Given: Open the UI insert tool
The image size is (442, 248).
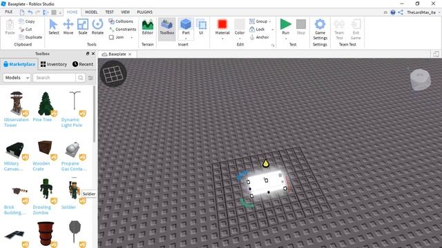Looking at the screenshot, I should [201, 27].
